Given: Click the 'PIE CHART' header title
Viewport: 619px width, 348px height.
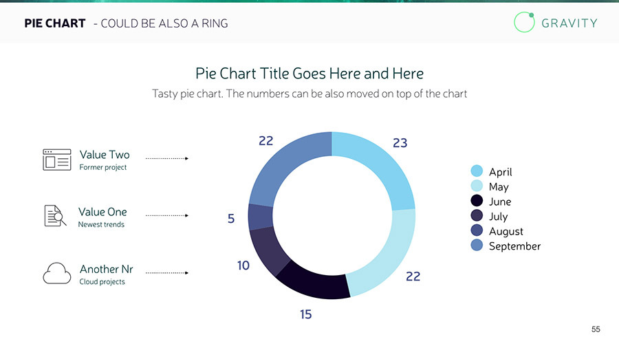Looking at the screenshot, I should click(55, 23).
